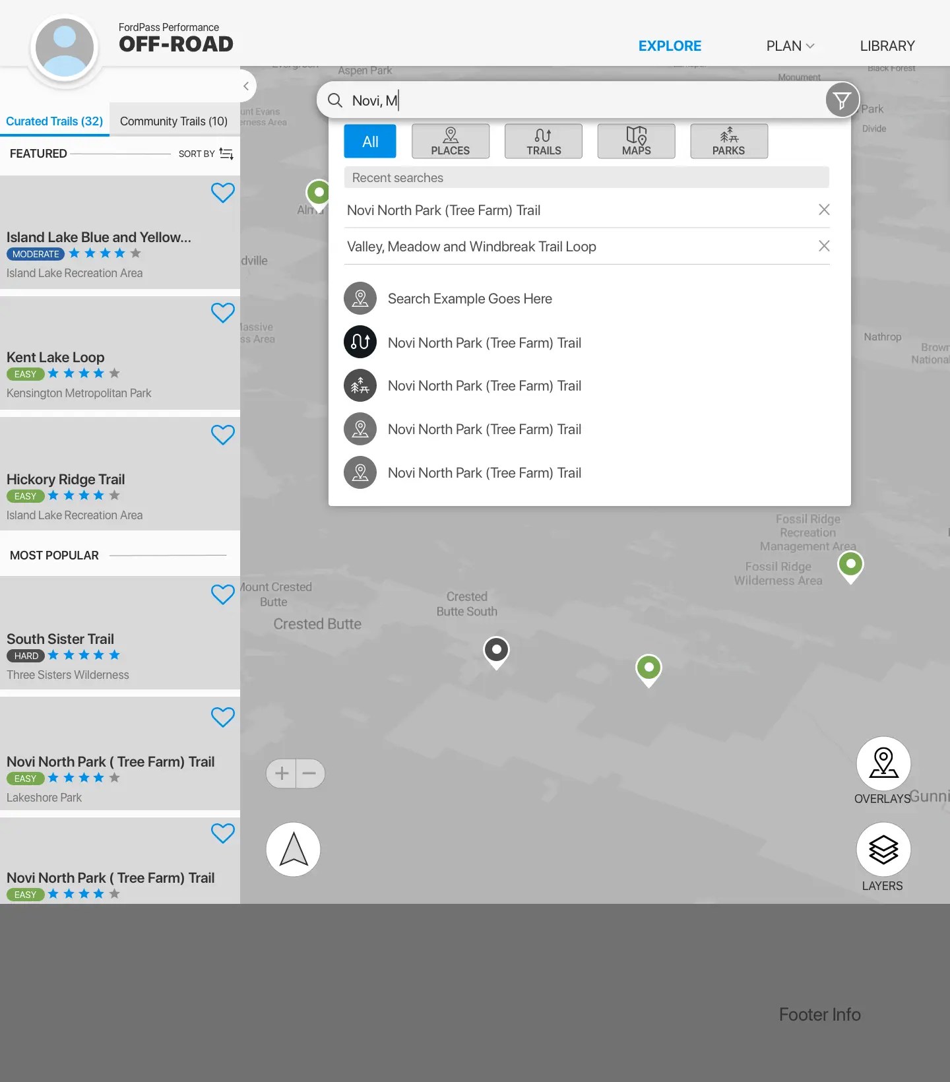Open the Hickory Ridge Trail card
The image size is (950, 1082).
(x=120, y=474)
